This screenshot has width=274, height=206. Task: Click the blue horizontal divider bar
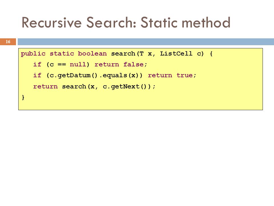(146, 42)
